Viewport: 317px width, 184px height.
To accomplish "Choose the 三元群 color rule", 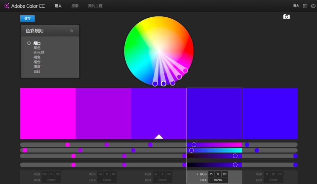I will click(x=39, y=53).
